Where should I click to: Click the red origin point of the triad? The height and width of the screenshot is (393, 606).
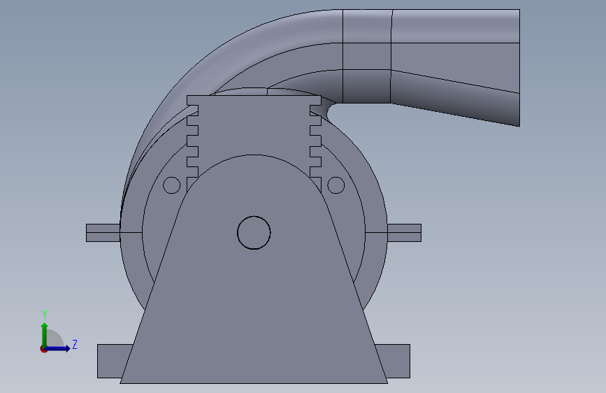pyautogui.click(x=43, y=349)
